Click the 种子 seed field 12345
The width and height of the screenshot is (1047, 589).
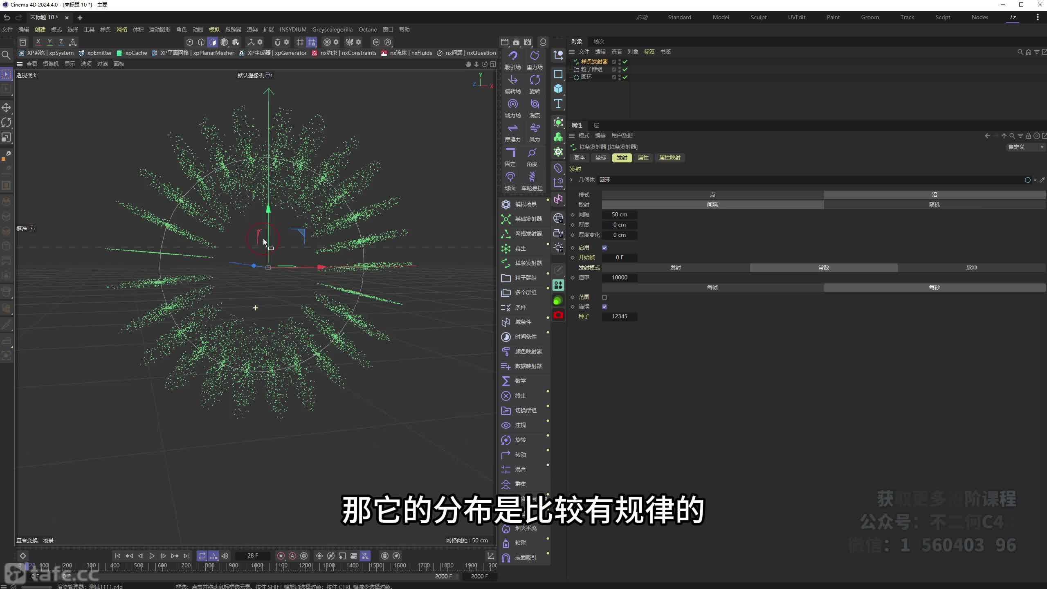619,316
